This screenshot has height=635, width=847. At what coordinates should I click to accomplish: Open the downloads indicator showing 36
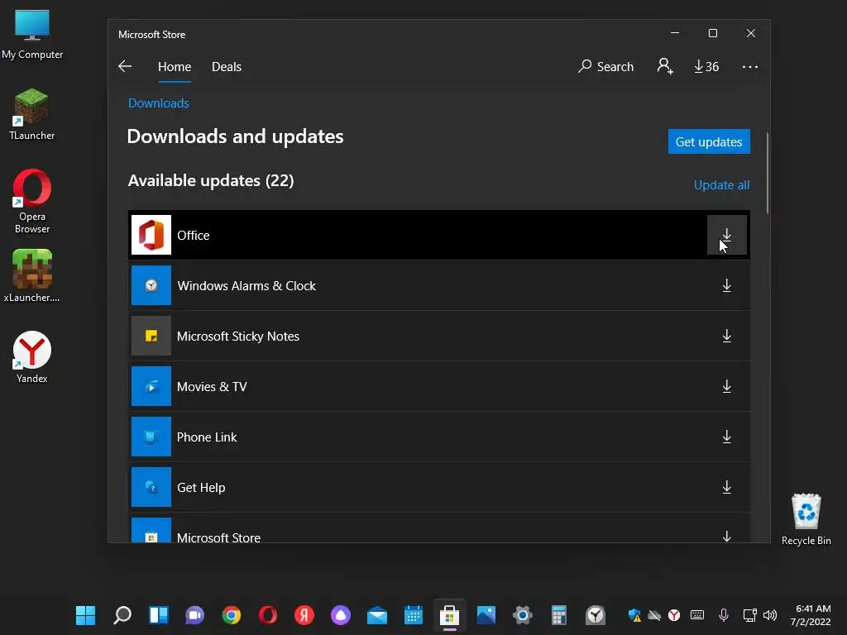706,66
